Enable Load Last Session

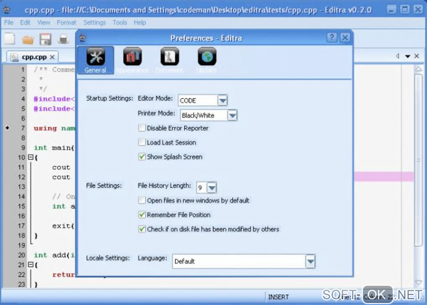point(142,142)
